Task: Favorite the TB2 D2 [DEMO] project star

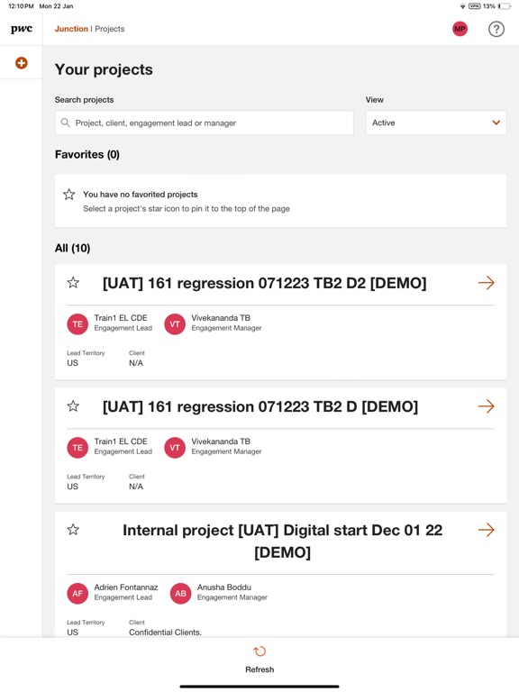Action: pos(73,282)
